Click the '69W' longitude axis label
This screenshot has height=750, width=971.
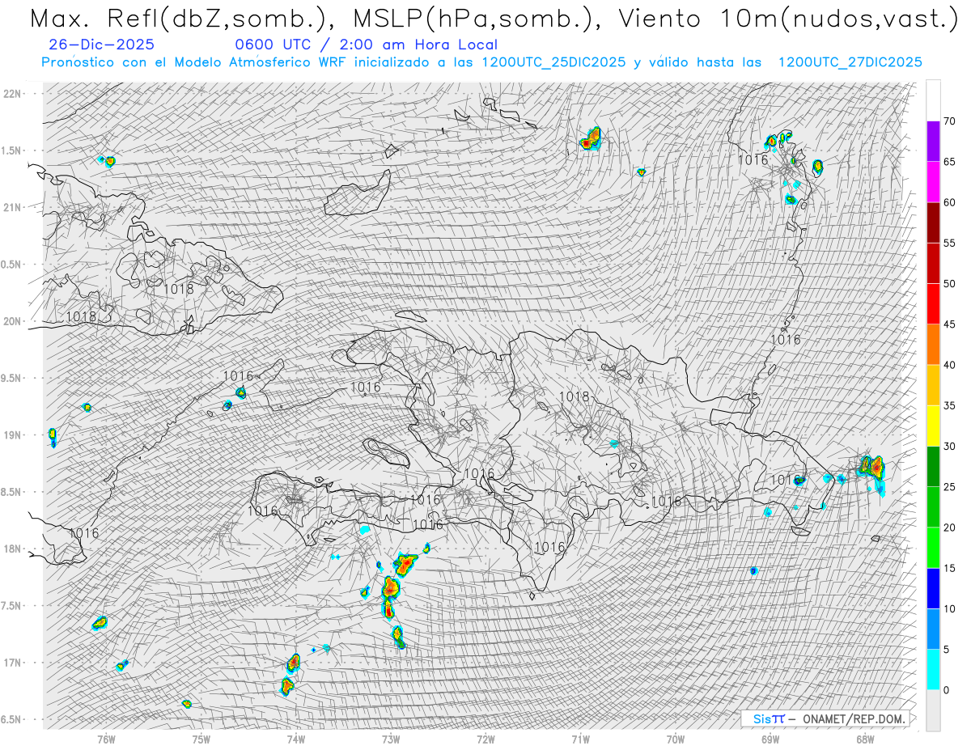tap(770, 739)
